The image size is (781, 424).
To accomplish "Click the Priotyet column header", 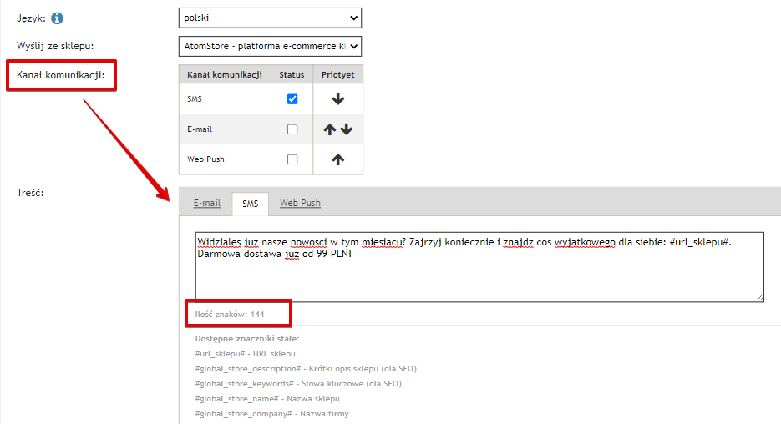I will (x=337, y=74).
